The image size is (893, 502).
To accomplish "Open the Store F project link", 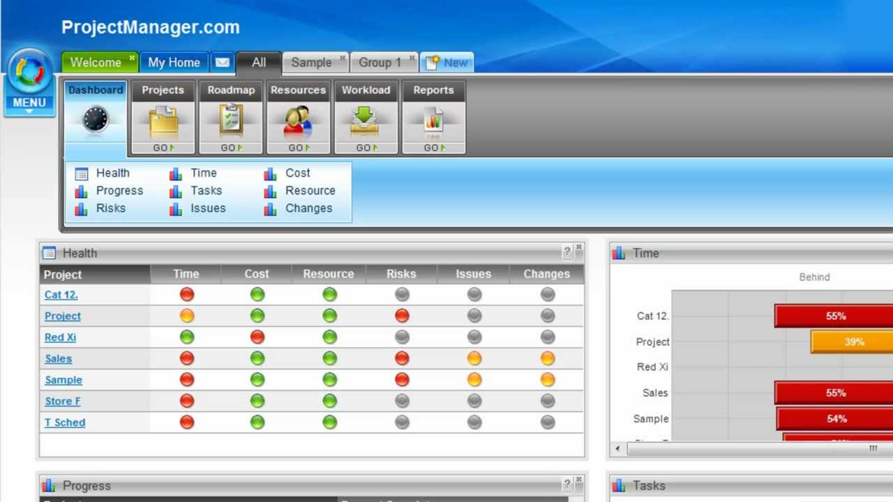I will [x=62, y=401].
